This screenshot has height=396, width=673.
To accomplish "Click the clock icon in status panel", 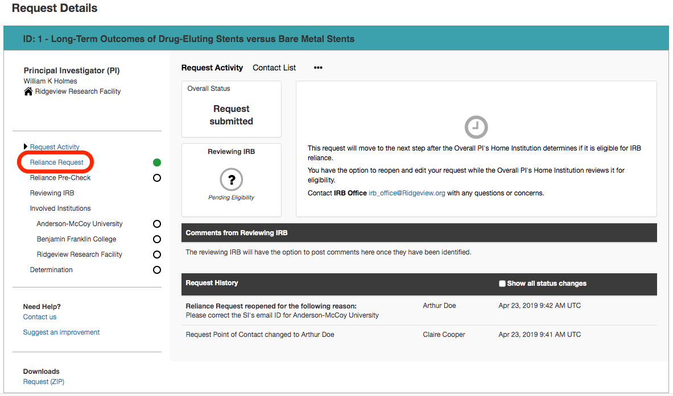I will pos(476,127).
